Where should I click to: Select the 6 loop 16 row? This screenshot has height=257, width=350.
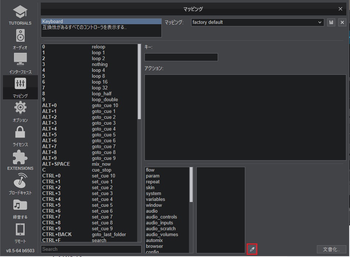click(x=89, y=82)
